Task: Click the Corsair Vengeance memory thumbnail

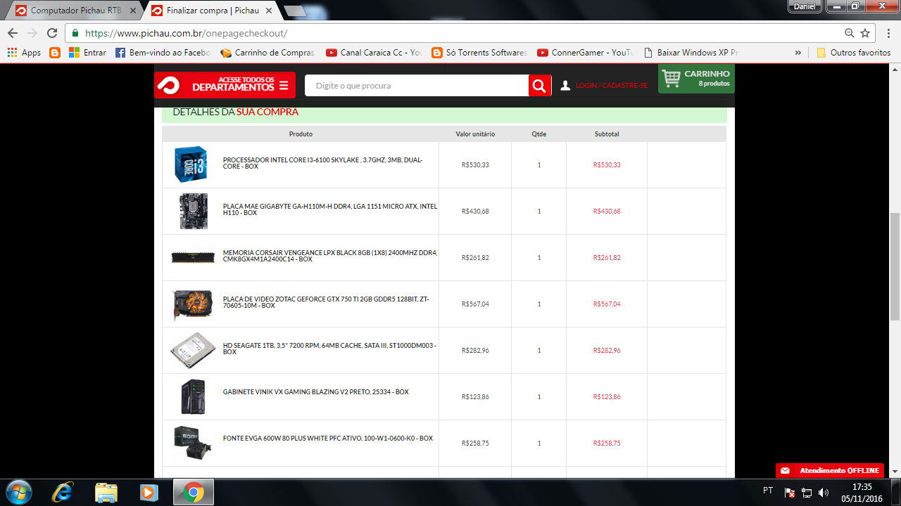Action: pos(193,257)
